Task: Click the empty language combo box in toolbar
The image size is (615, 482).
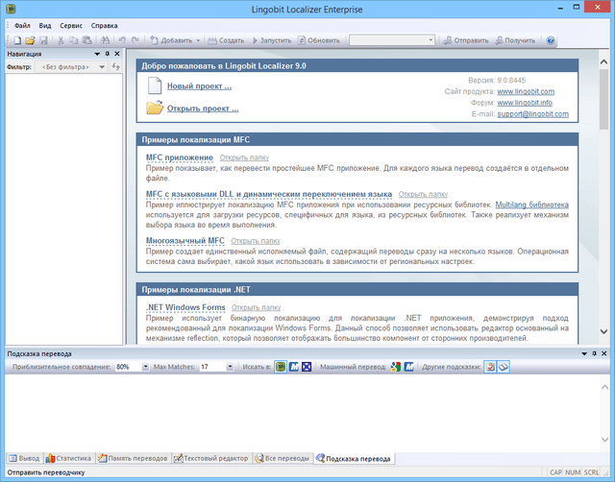Action: click(391, 40)
